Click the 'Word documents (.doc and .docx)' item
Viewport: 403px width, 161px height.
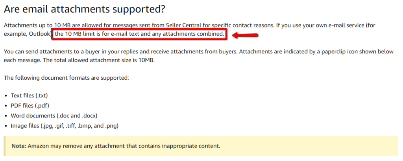(54, 115)
